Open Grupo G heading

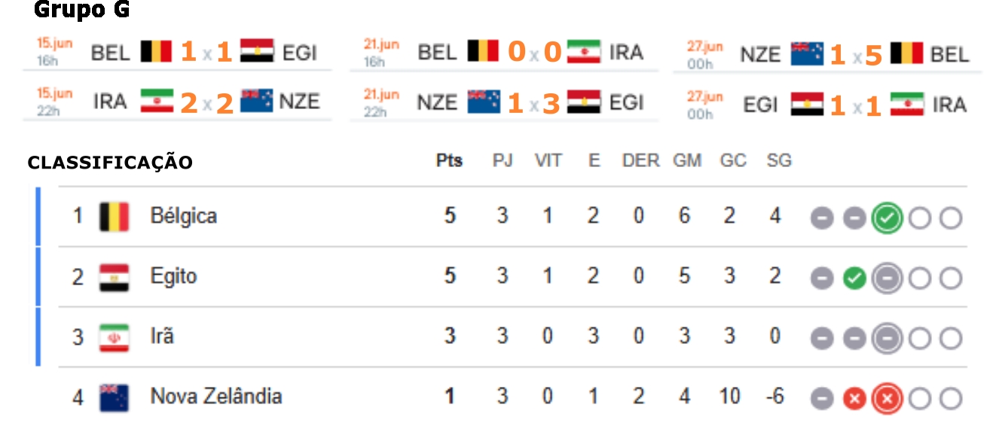click(x=82, y=11)
